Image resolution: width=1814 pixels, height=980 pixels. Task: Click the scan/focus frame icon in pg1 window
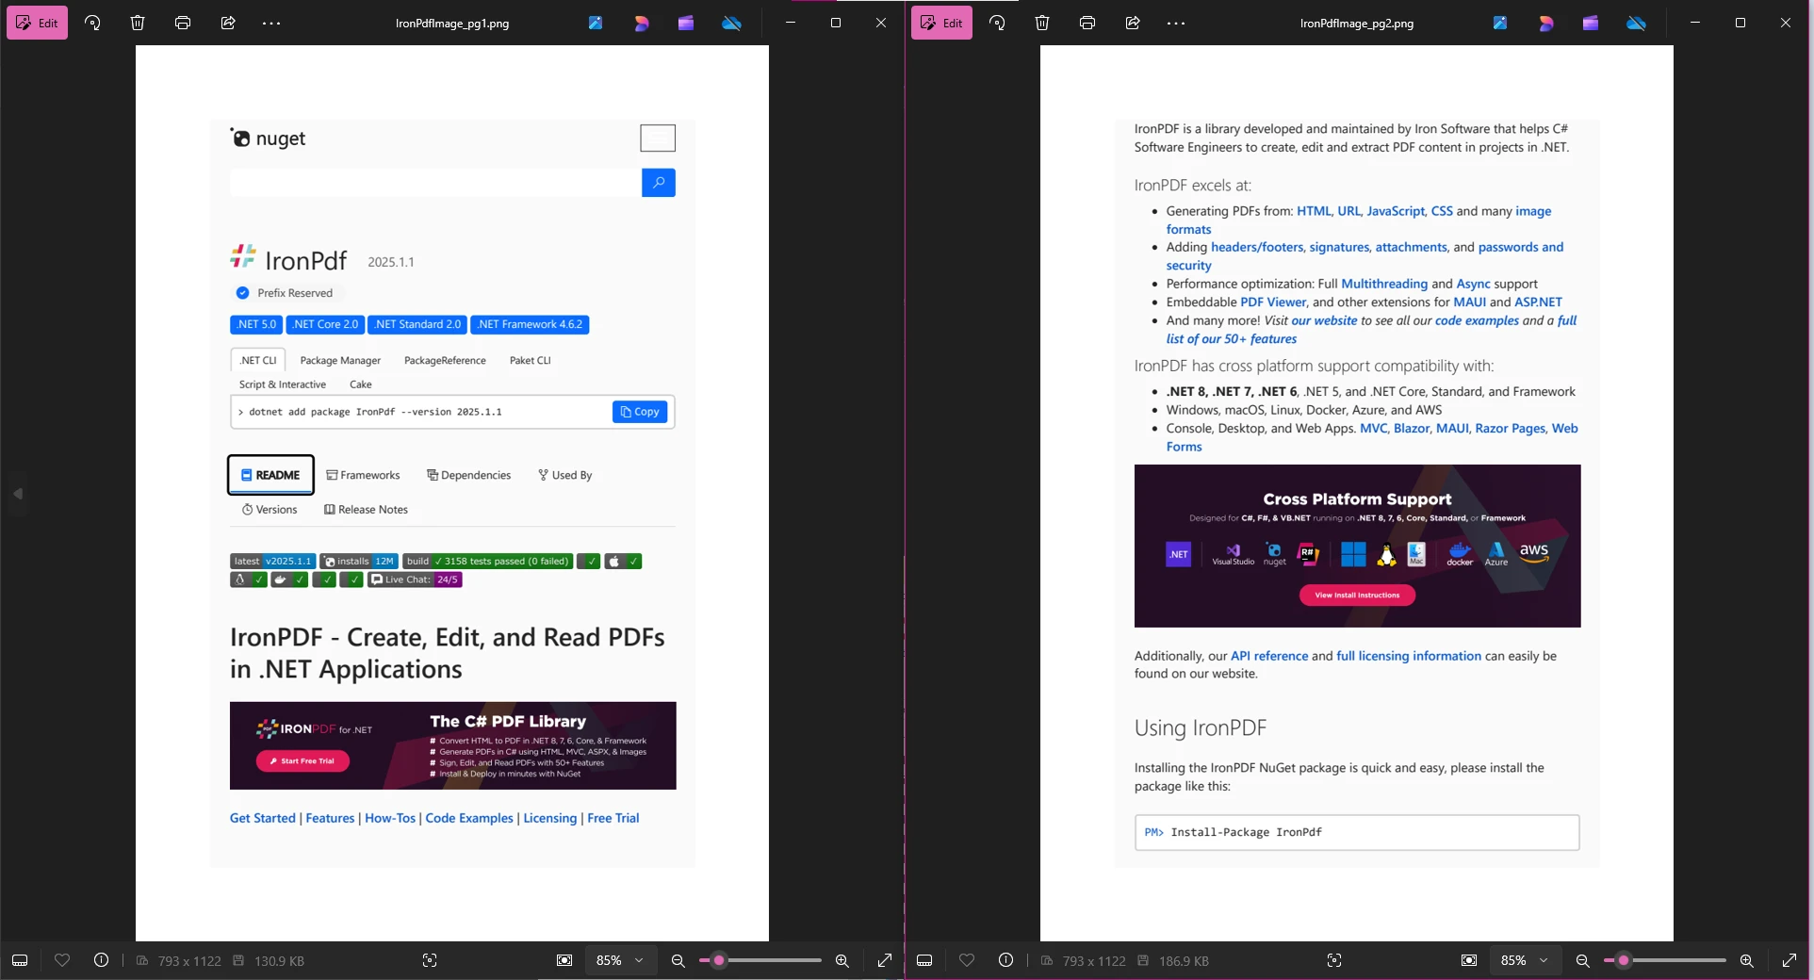point(430,960)
